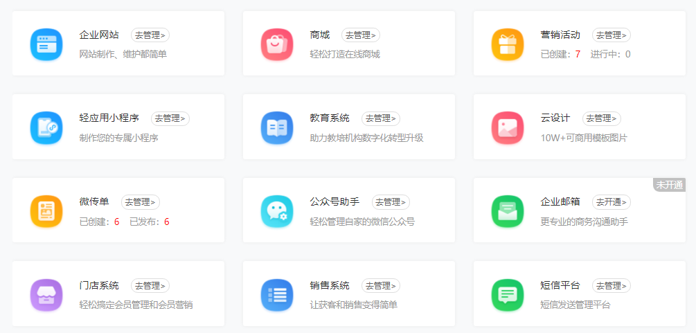
Task: Click the 门店系统 purple storefront icon
Action: (46, 294)
